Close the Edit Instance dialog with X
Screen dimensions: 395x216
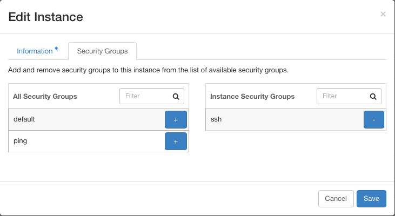pos(383,14)
